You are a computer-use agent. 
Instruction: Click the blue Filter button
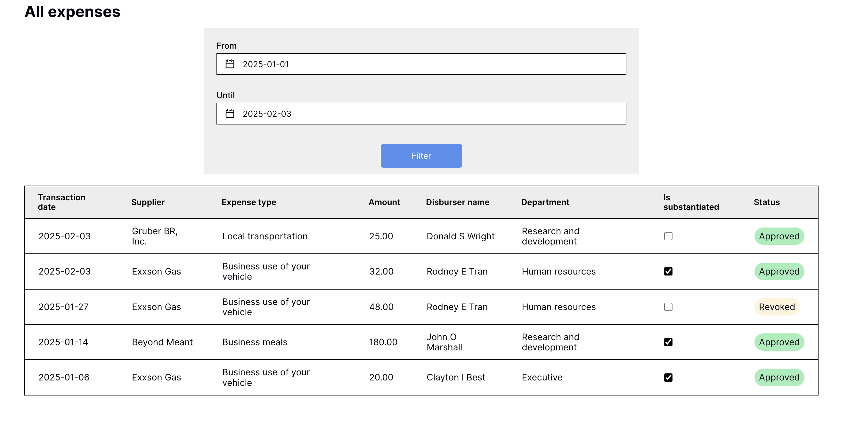pos(421,156)
